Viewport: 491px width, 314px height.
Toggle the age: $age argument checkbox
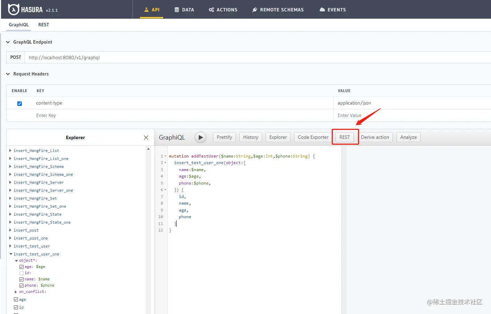coord(21,267)
